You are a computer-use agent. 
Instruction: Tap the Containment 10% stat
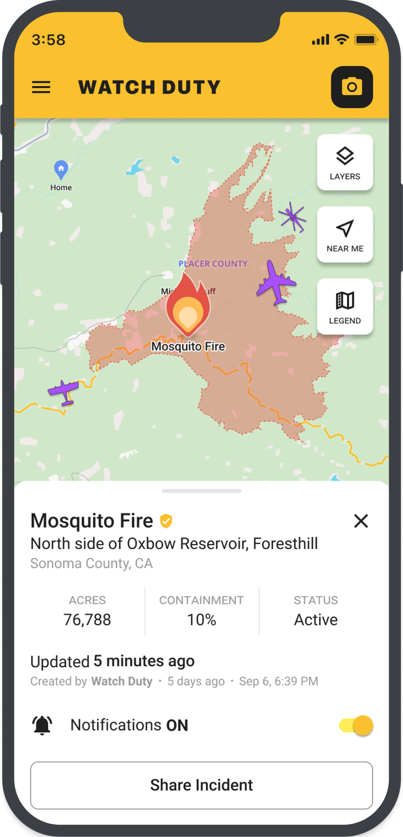[x=201, y=610]
